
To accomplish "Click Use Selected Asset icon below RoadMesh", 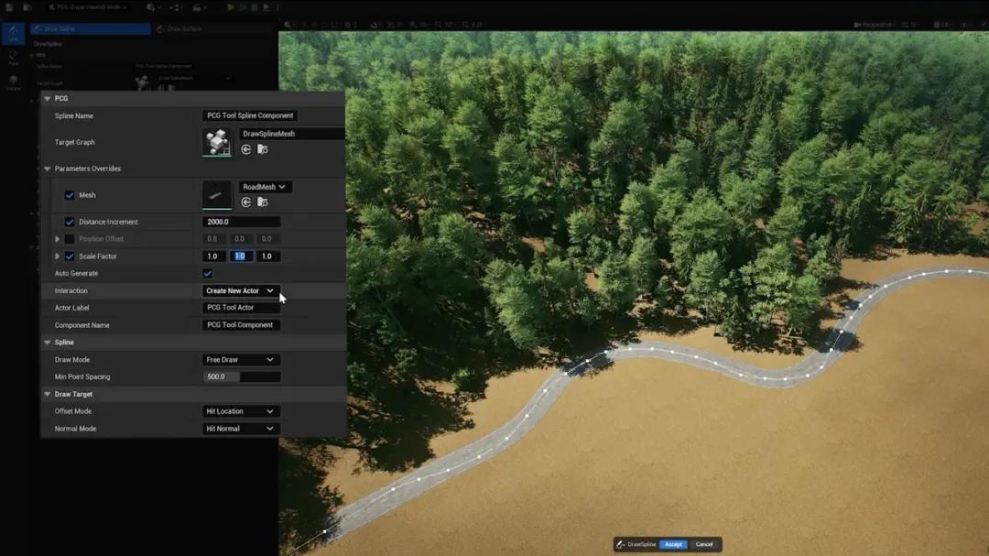I will click(246, 202).
